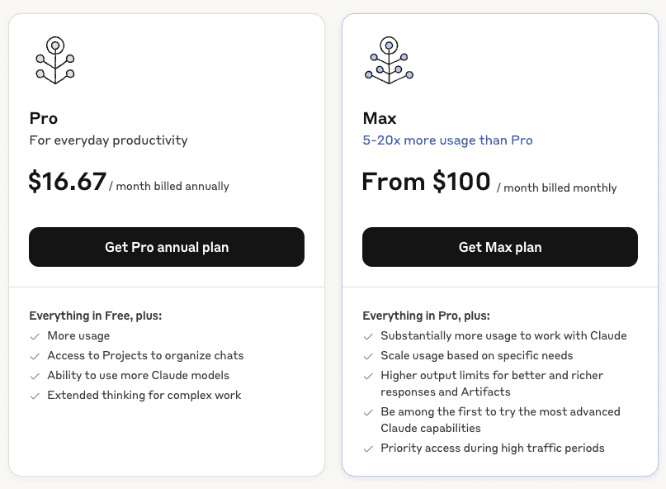Click the checkmark beside More usage
Image resolution: width=666 pixels, height=489 pixels.
click(35, 336)
